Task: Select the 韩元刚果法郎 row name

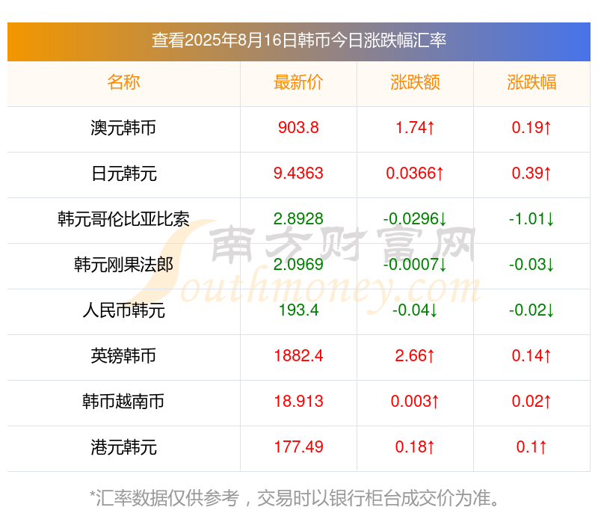Action: 123,265
